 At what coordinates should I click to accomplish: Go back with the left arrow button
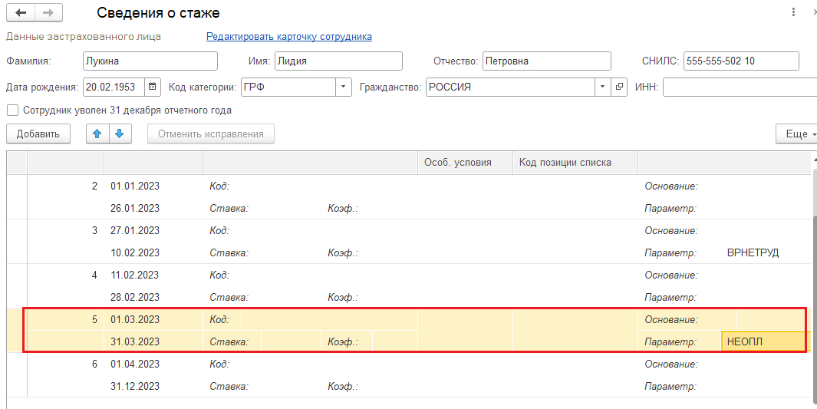[x=21, y=13]
